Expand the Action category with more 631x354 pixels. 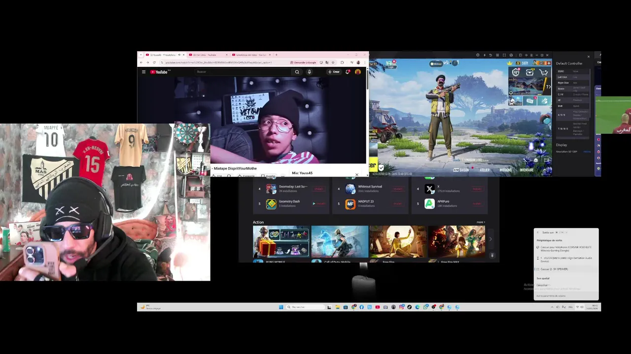click(480, 222)
